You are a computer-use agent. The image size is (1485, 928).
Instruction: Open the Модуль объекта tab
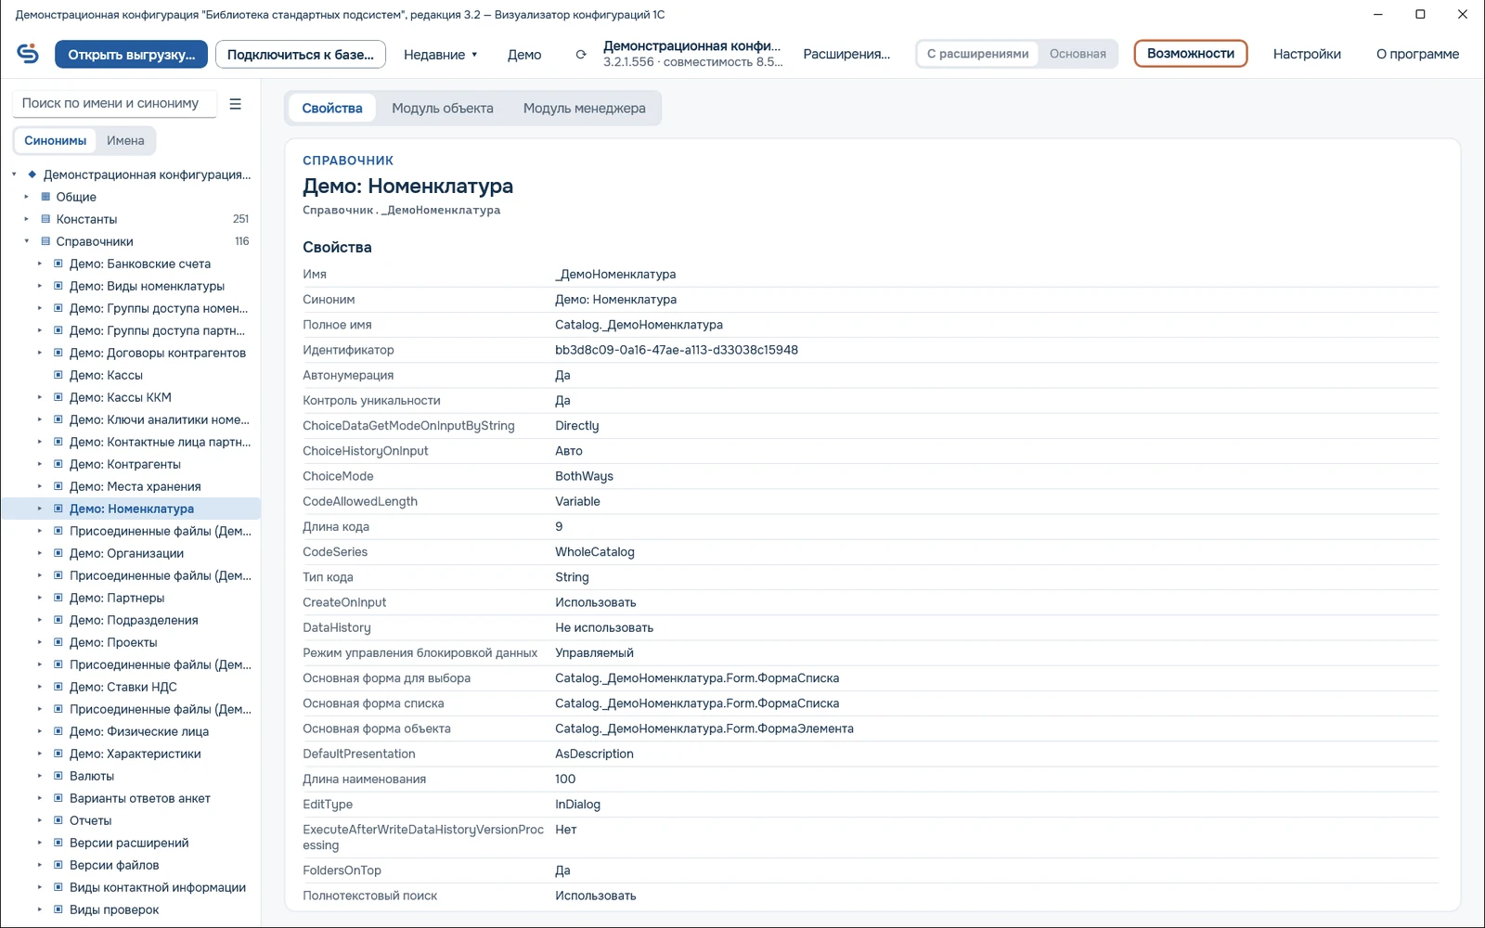(x=443, y=109)
